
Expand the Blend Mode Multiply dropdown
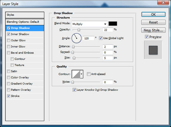(x=90, y=24)
